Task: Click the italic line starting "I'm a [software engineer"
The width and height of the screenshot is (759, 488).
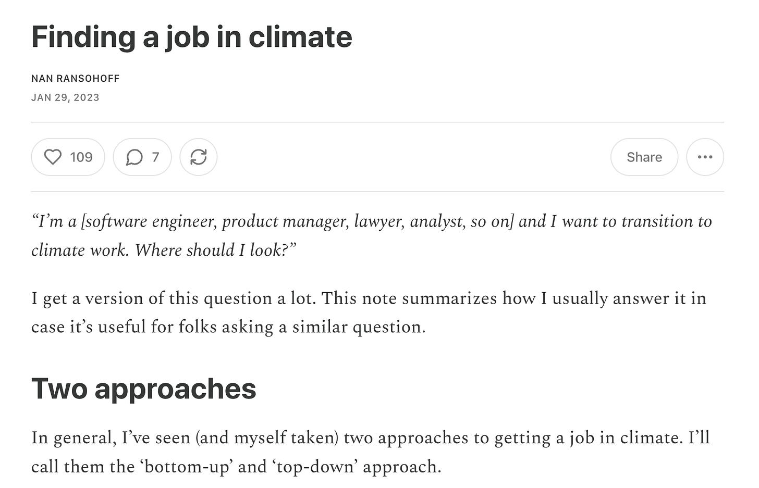Action: click(x=372, y=221)
